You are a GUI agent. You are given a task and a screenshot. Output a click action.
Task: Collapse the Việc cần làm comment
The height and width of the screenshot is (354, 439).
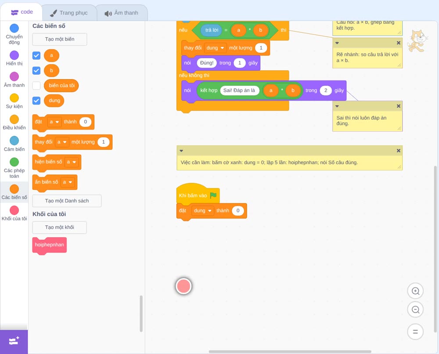[x=181, y=151]
